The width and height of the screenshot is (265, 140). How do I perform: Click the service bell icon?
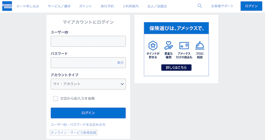pyautogui.click(x=200, y=45)
